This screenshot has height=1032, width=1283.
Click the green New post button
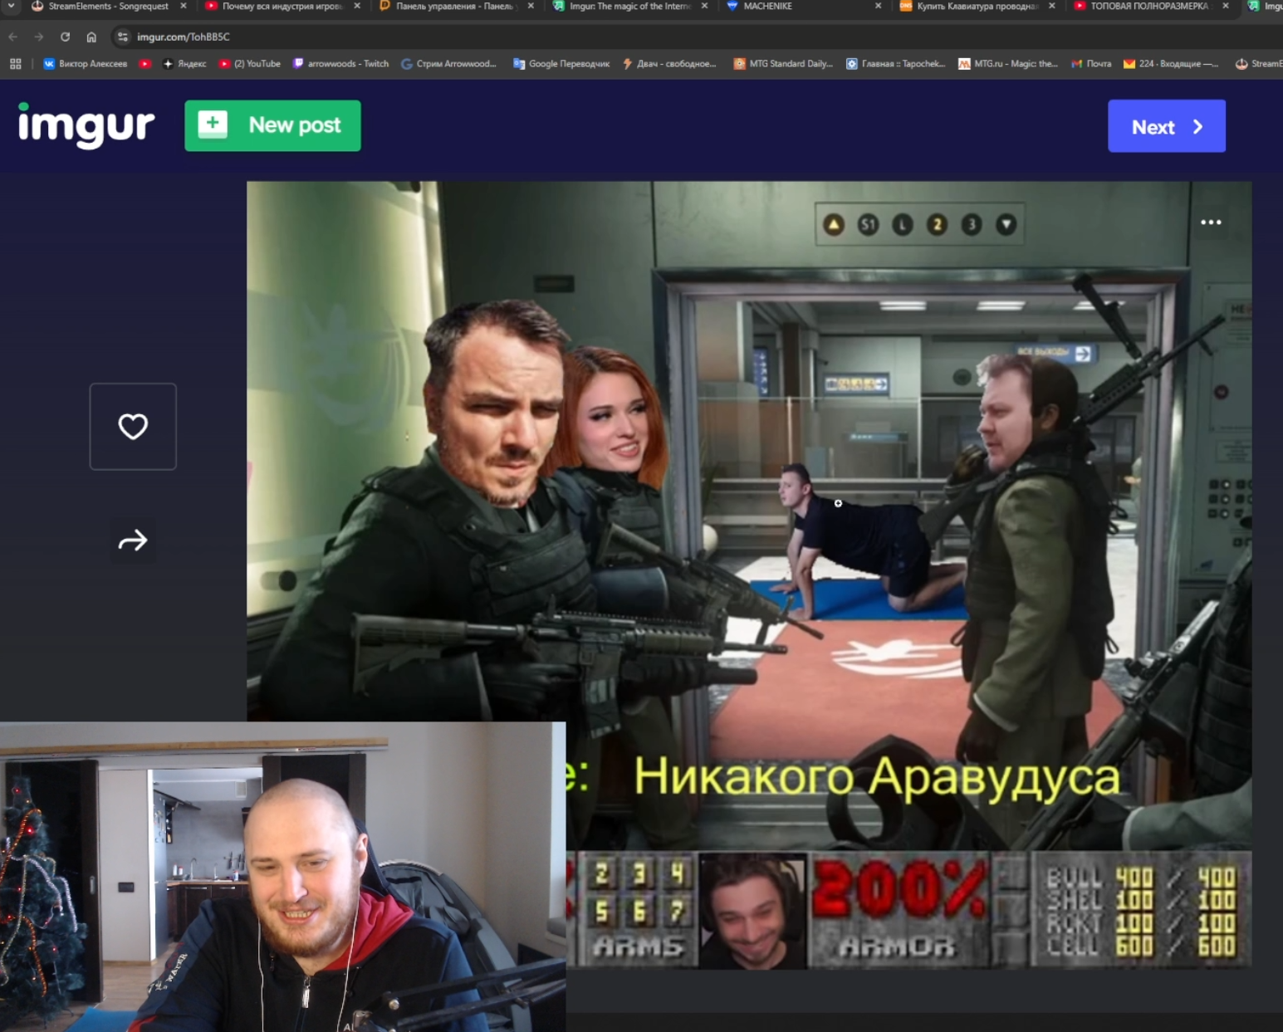[272, 125]
